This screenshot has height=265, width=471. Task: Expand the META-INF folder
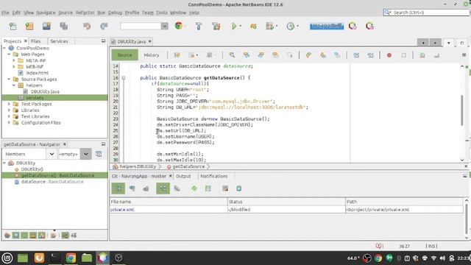14,60
